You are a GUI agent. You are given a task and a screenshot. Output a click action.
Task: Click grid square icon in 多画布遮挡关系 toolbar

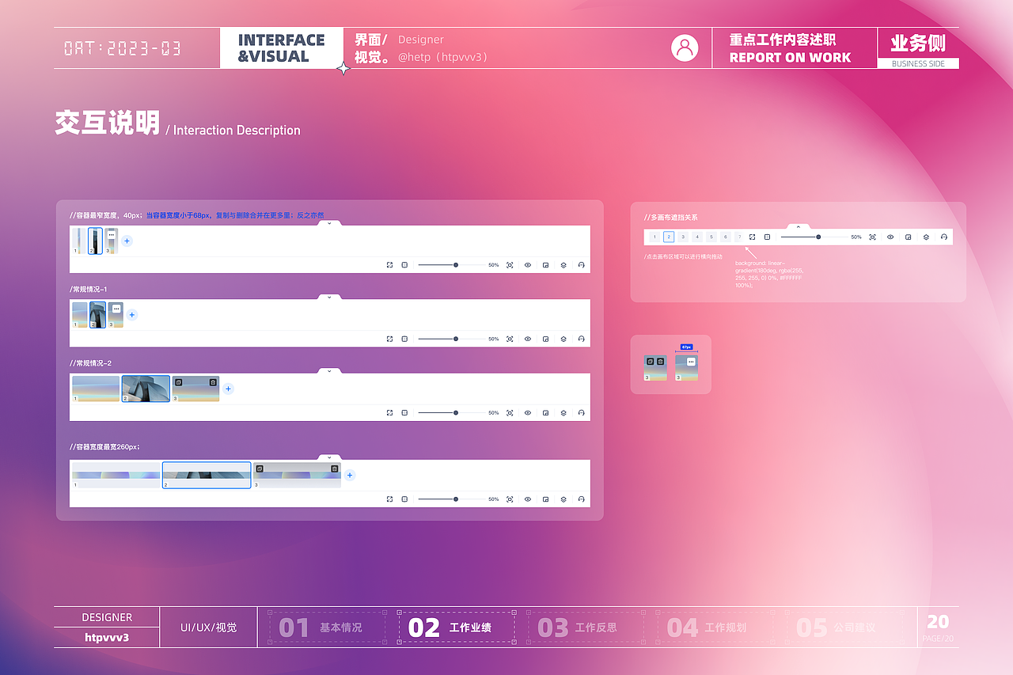[767, 237]
